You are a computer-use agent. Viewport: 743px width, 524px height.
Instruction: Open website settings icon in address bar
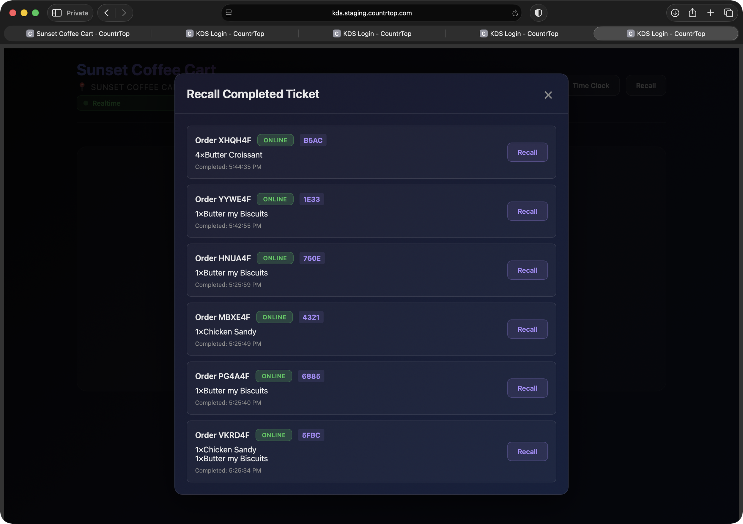coord(229,13)
